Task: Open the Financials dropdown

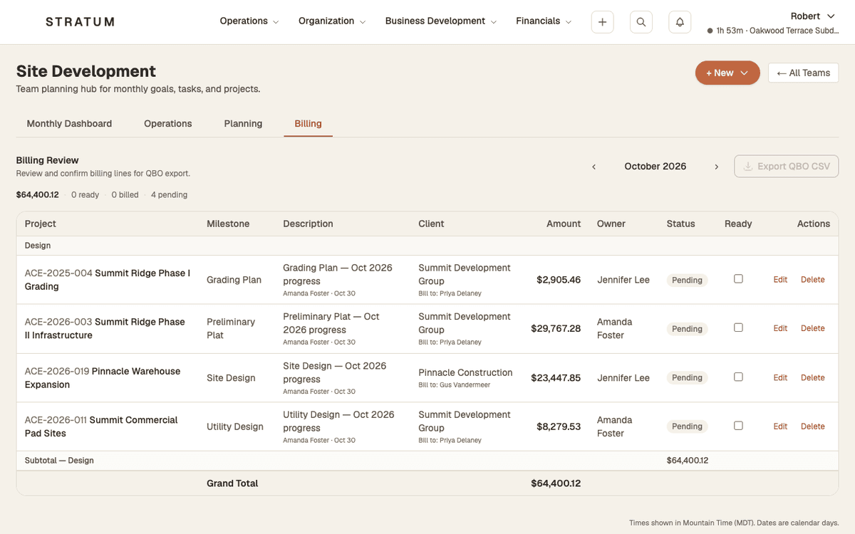Action: [x=544, y=21]
